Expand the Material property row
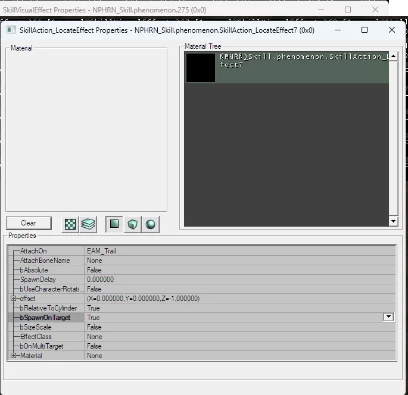Screen dimensions: 408x395 pos(13,356)
